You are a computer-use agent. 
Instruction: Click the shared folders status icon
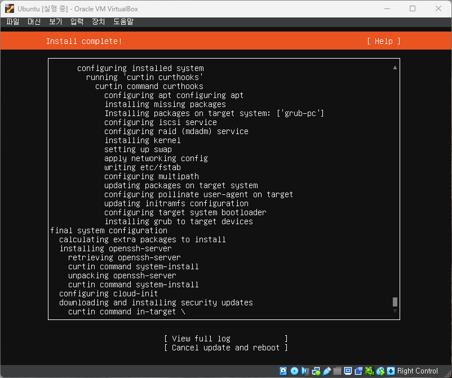[x=337, y=371]
